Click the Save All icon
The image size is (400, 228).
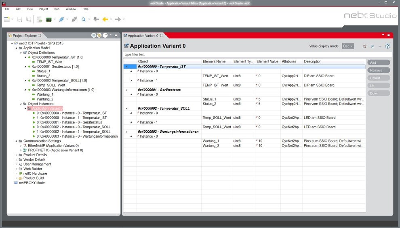(x=29, y=19)
